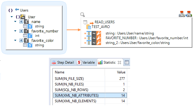The height and width of the screenshot is (107, 195).
Task: Click the element 'e' icon beside favorite_color
Action: pos(21,40)
